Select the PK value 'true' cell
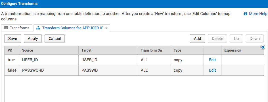 point(12,60)
